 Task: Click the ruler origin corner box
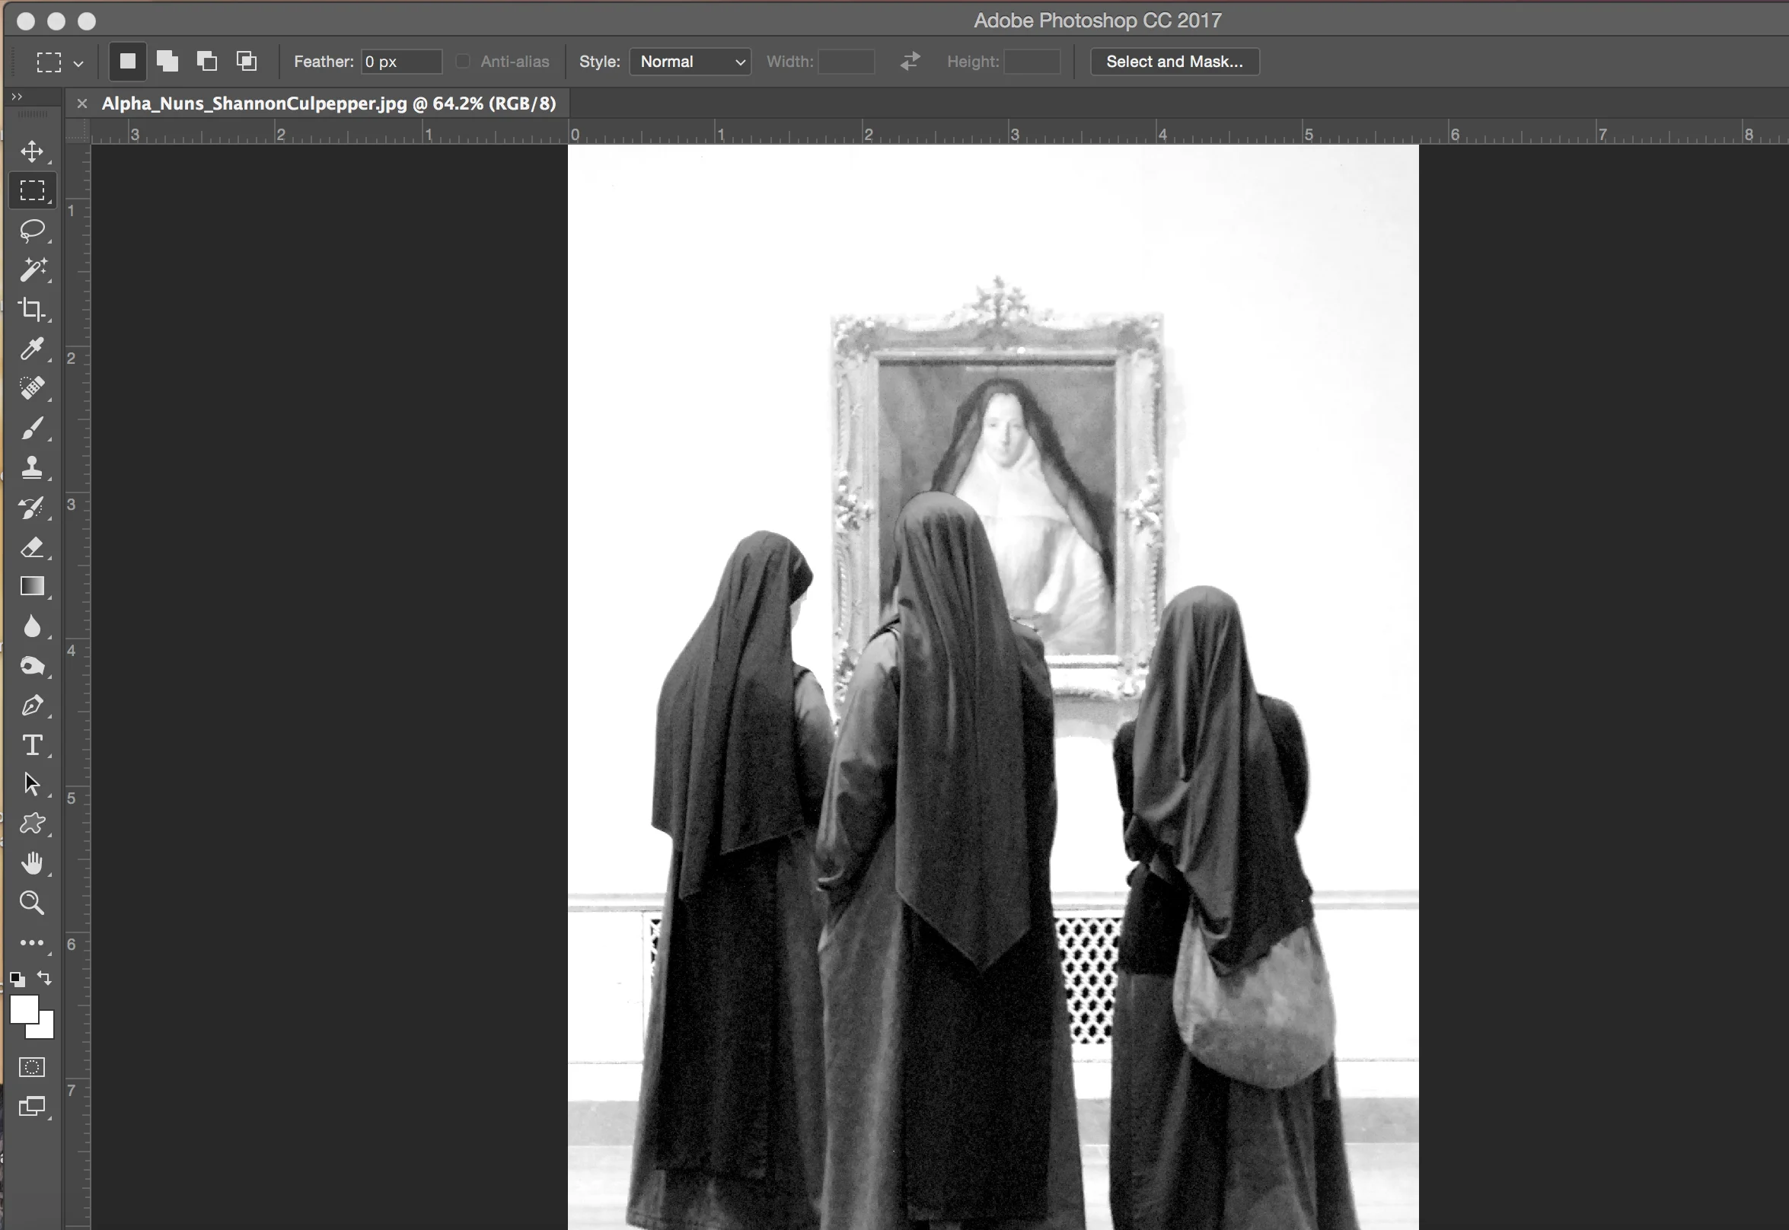coord(77,132)
